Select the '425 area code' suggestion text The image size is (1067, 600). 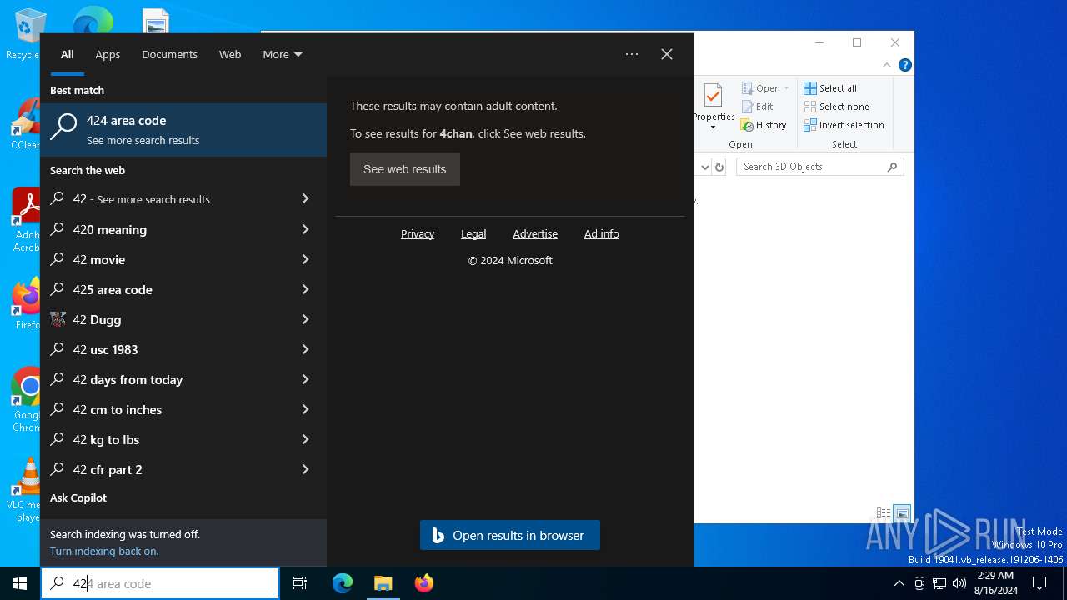(x=113, y=289)
